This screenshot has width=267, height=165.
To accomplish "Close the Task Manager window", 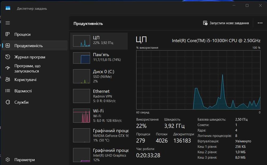I will (260, 5).
